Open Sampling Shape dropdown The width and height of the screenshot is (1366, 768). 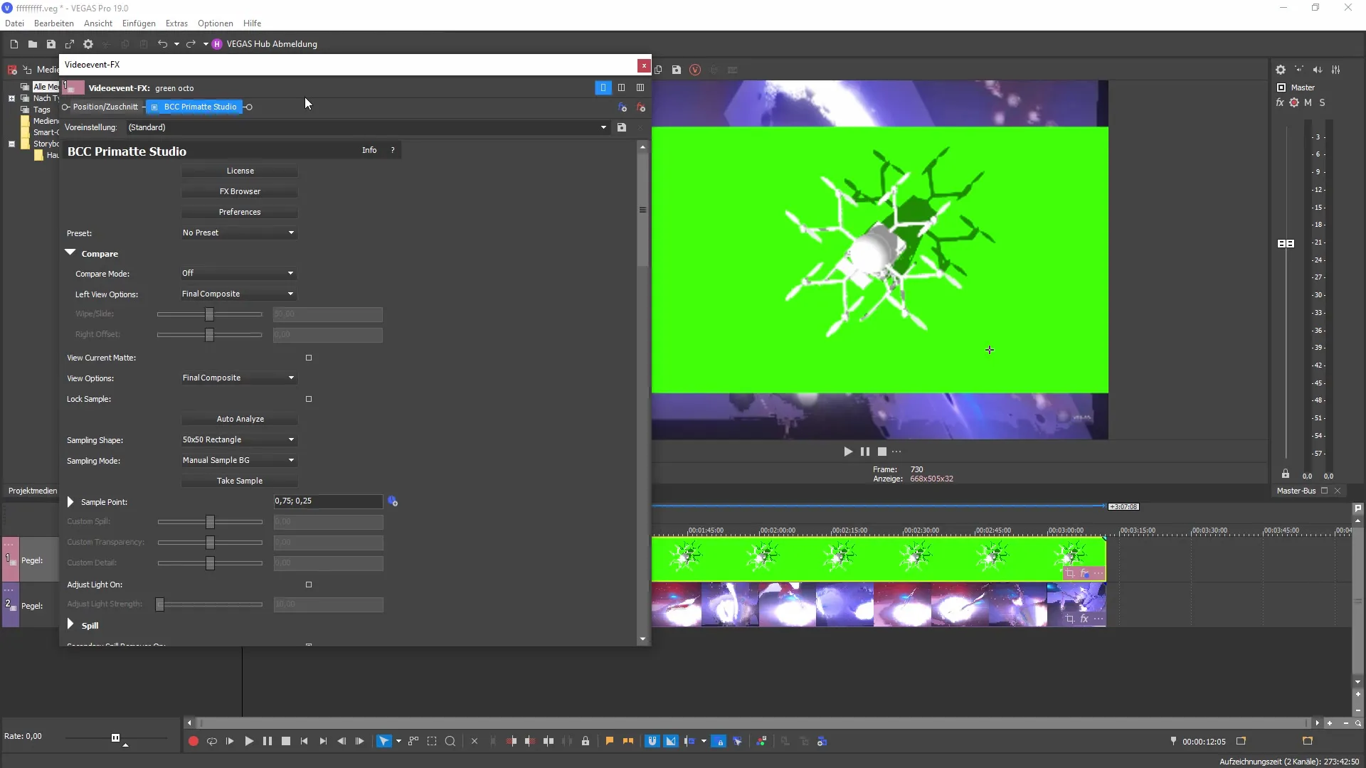[239, 439]
